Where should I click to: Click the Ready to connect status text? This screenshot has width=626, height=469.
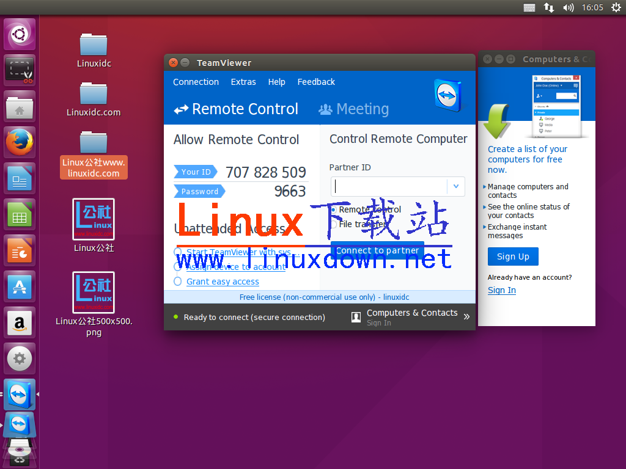pyautogui.click(x=254, y=317)
